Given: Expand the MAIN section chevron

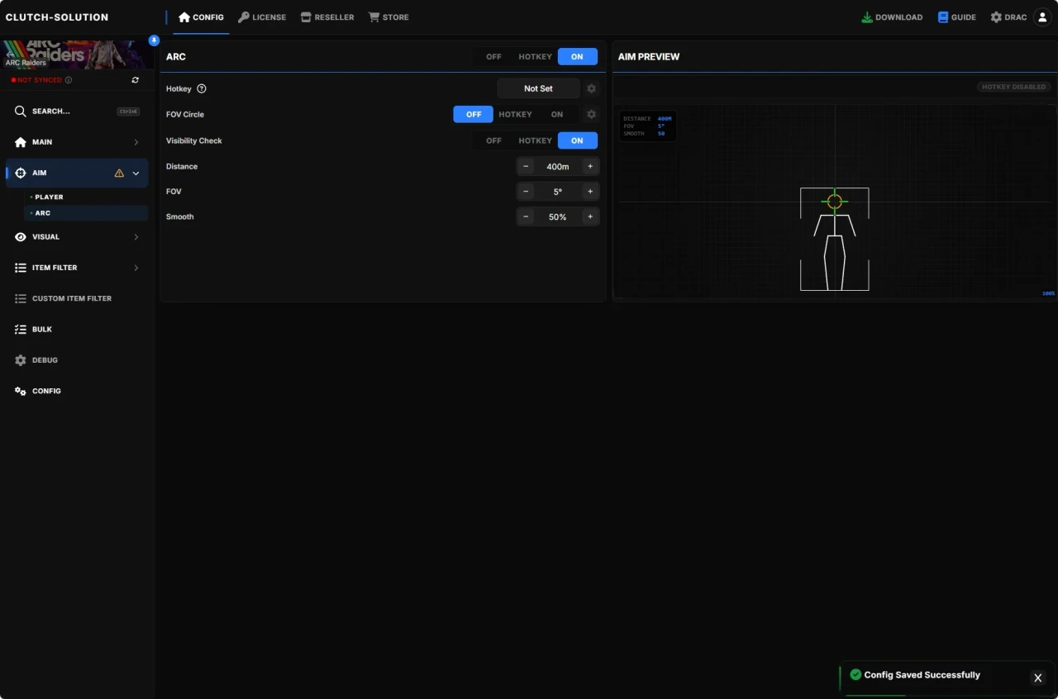Looking at the screenshot, I should [136, 142].
